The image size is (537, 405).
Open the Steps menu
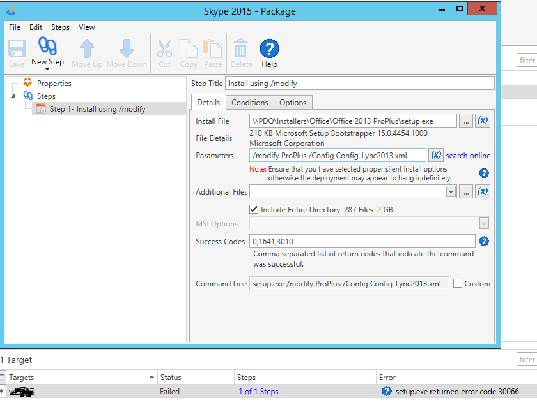(60, 27)
